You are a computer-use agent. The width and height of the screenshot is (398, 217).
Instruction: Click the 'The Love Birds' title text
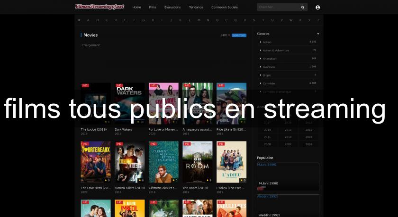(x=96, y=188)
